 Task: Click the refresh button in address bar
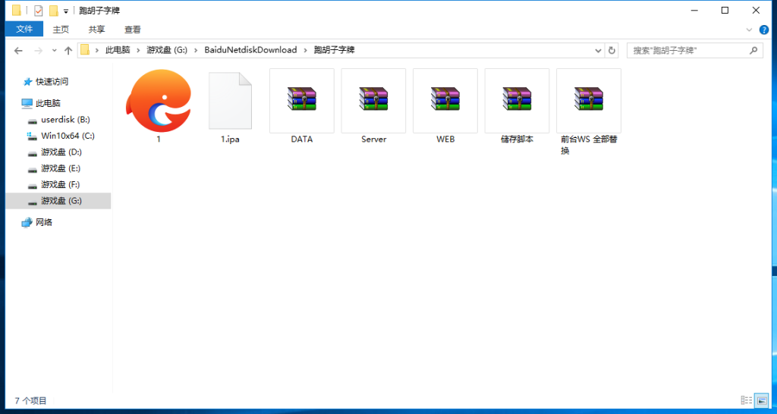point(612,51)
